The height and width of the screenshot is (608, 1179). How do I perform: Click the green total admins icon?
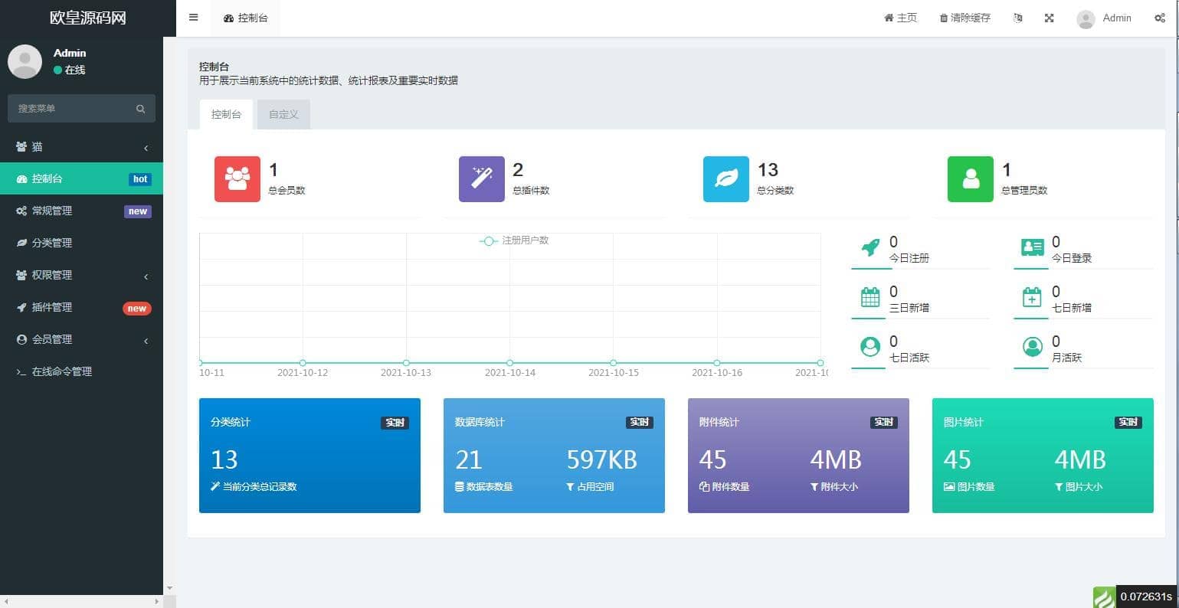coord(970,179)
